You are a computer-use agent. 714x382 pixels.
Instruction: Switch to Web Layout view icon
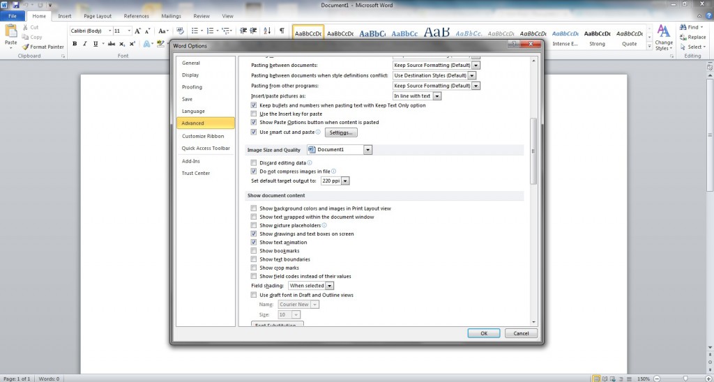point(612,379)
